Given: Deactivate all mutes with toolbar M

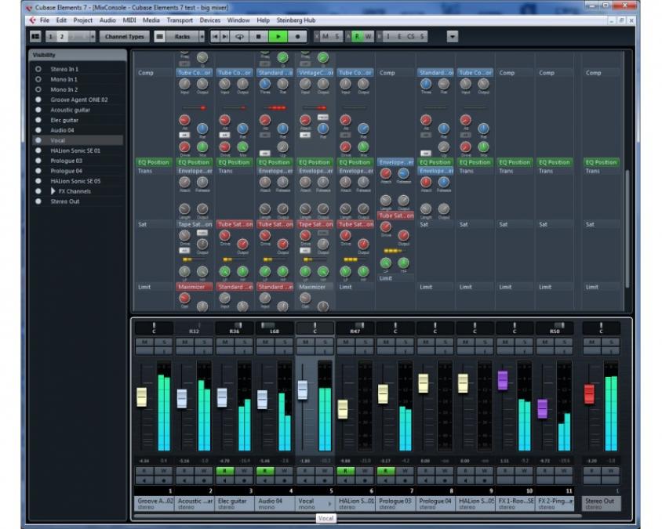Looking at the screenshot, I should pyautogui.click(x=325, y=37).
